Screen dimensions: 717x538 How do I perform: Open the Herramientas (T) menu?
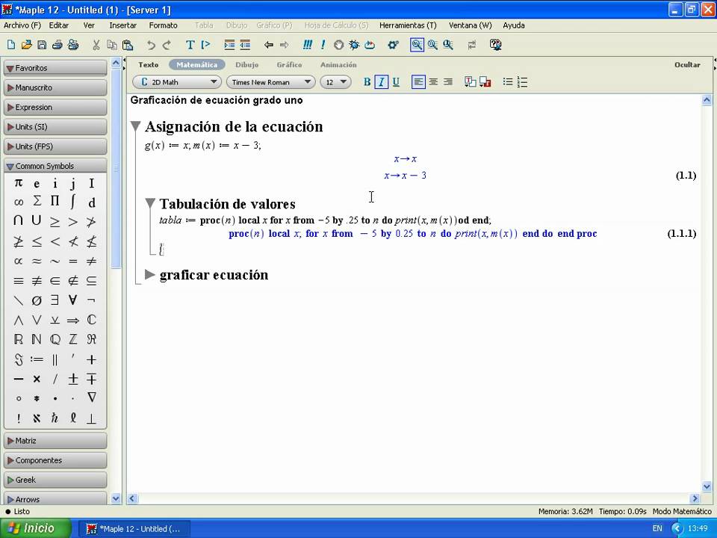[x=408, y=25]
